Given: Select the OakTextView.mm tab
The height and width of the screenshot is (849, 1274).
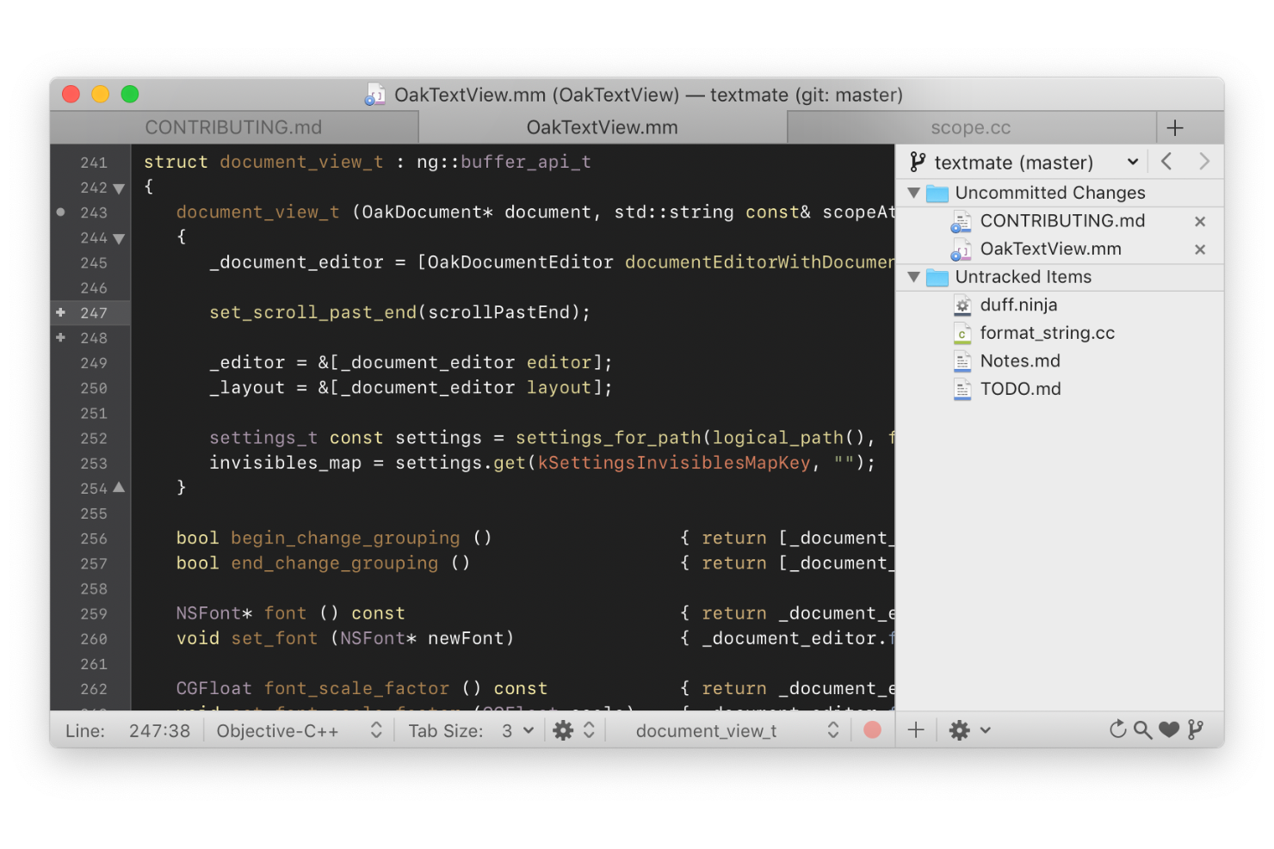Looking at the screenshot, I should tap(603, 127).
